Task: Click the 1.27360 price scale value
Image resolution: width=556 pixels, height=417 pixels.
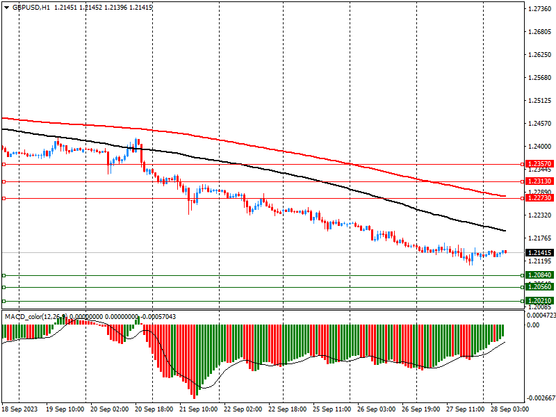Action: tap(539, 9)
